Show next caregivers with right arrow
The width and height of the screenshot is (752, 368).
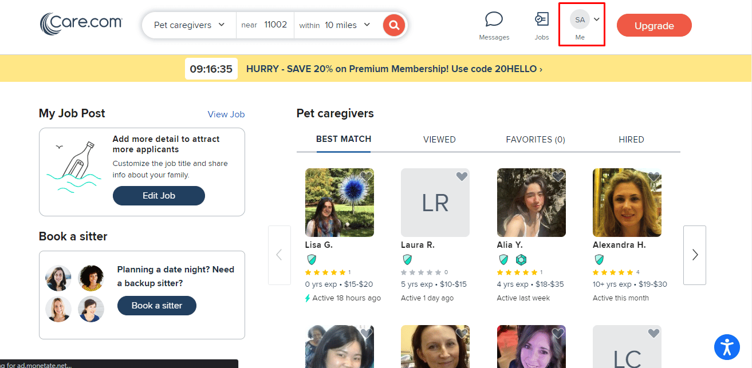click(695, 255)
